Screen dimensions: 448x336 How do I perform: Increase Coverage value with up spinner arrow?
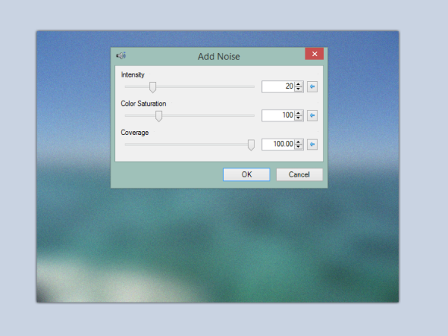tap(298, 142)
